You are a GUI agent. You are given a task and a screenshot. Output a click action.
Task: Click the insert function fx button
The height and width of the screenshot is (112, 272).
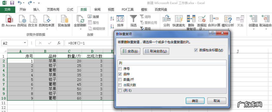59,43
